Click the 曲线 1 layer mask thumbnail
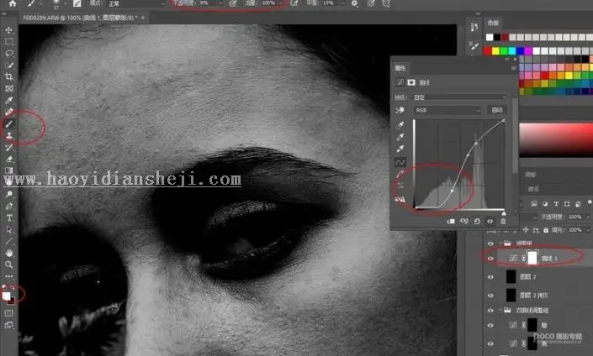Viewport: 593px width, 356px height. (532, 259)
